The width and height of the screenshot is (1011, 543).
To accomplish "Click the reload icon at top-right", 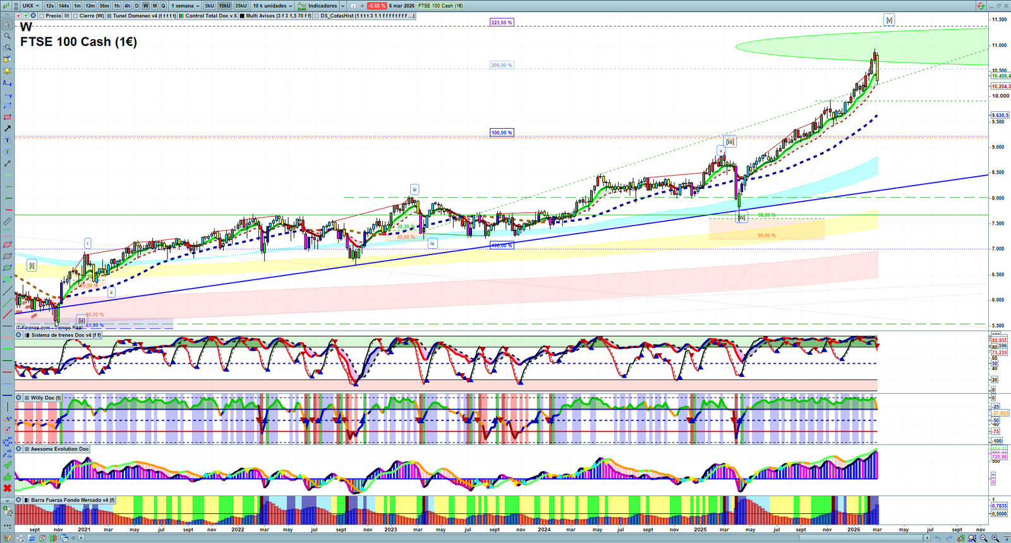I will [981, 6].
